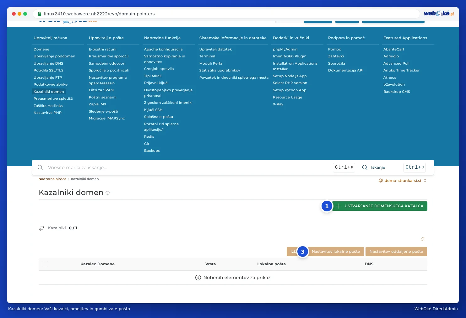Open Zapisi MX link

coord(98,104)
